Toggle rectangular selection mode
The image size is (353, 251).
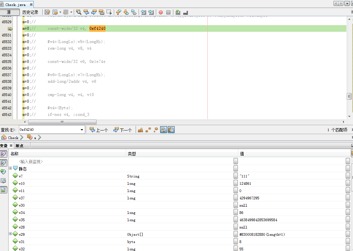tap(109, 12)
